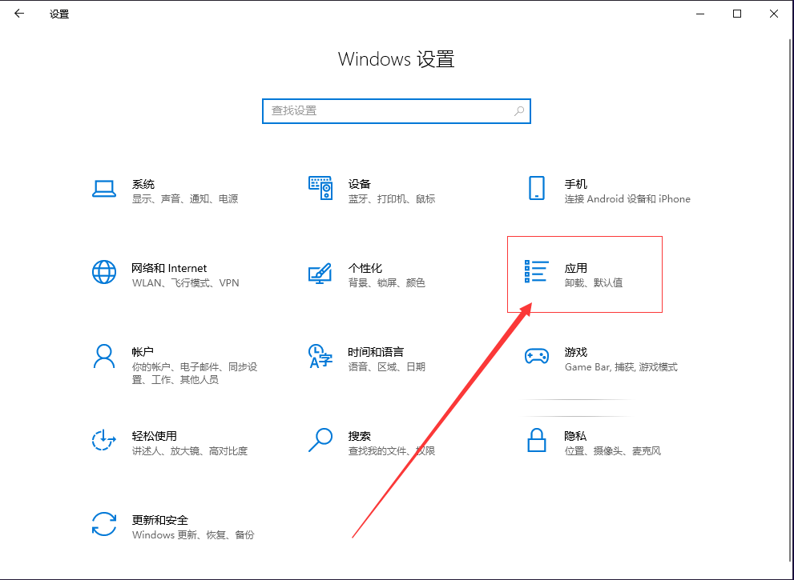Click text Windows 更新、恢复、备份
Image resolution: width=794 pixels, height=580 pixels.
pos(193,534)
